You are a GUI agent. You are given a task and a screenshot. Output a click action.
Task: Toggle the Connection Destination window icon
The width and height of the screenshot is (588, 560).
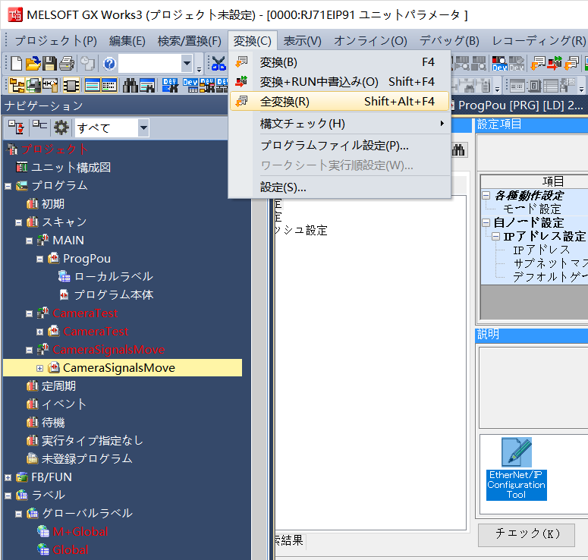click(33, 86)
